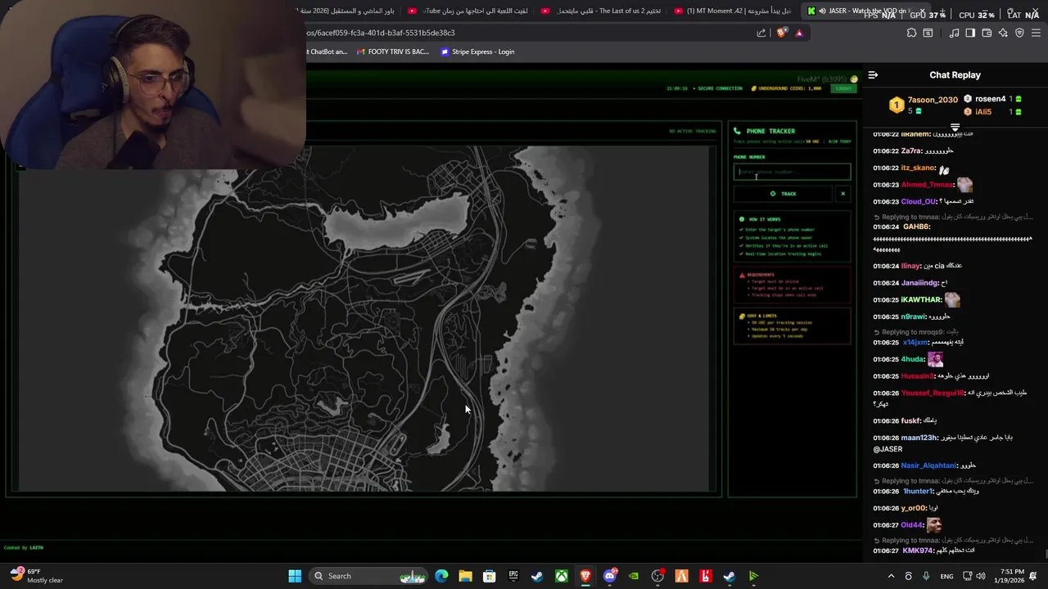This screenshot has width=1048, height=589.
Task: Click the microphone tray icon
Action: [926, 576]
